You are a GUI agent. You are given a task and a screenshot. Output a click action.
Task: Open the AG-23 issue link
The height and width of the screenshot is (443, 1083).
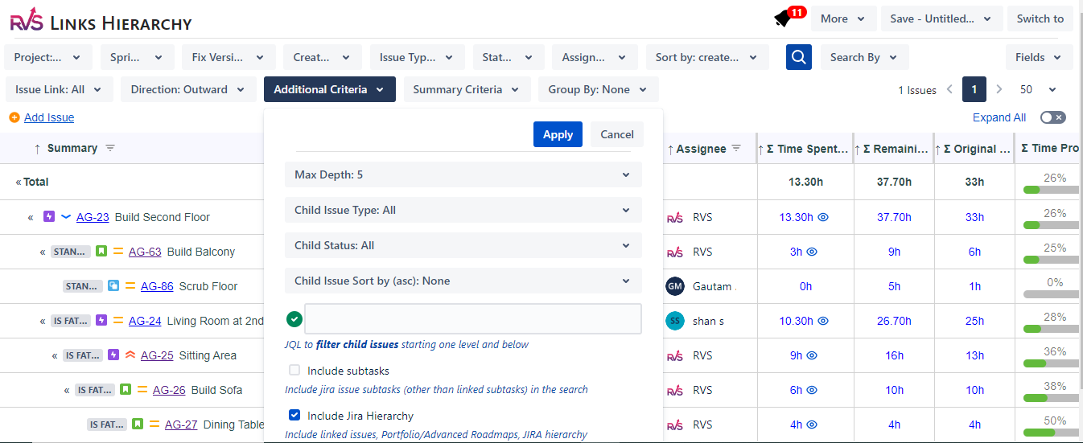pyautogui.click(x=93, y=217)
